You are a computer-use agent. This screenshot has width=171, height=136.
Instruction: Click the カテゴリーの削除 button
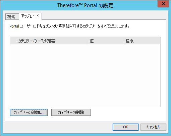point(71,112)
